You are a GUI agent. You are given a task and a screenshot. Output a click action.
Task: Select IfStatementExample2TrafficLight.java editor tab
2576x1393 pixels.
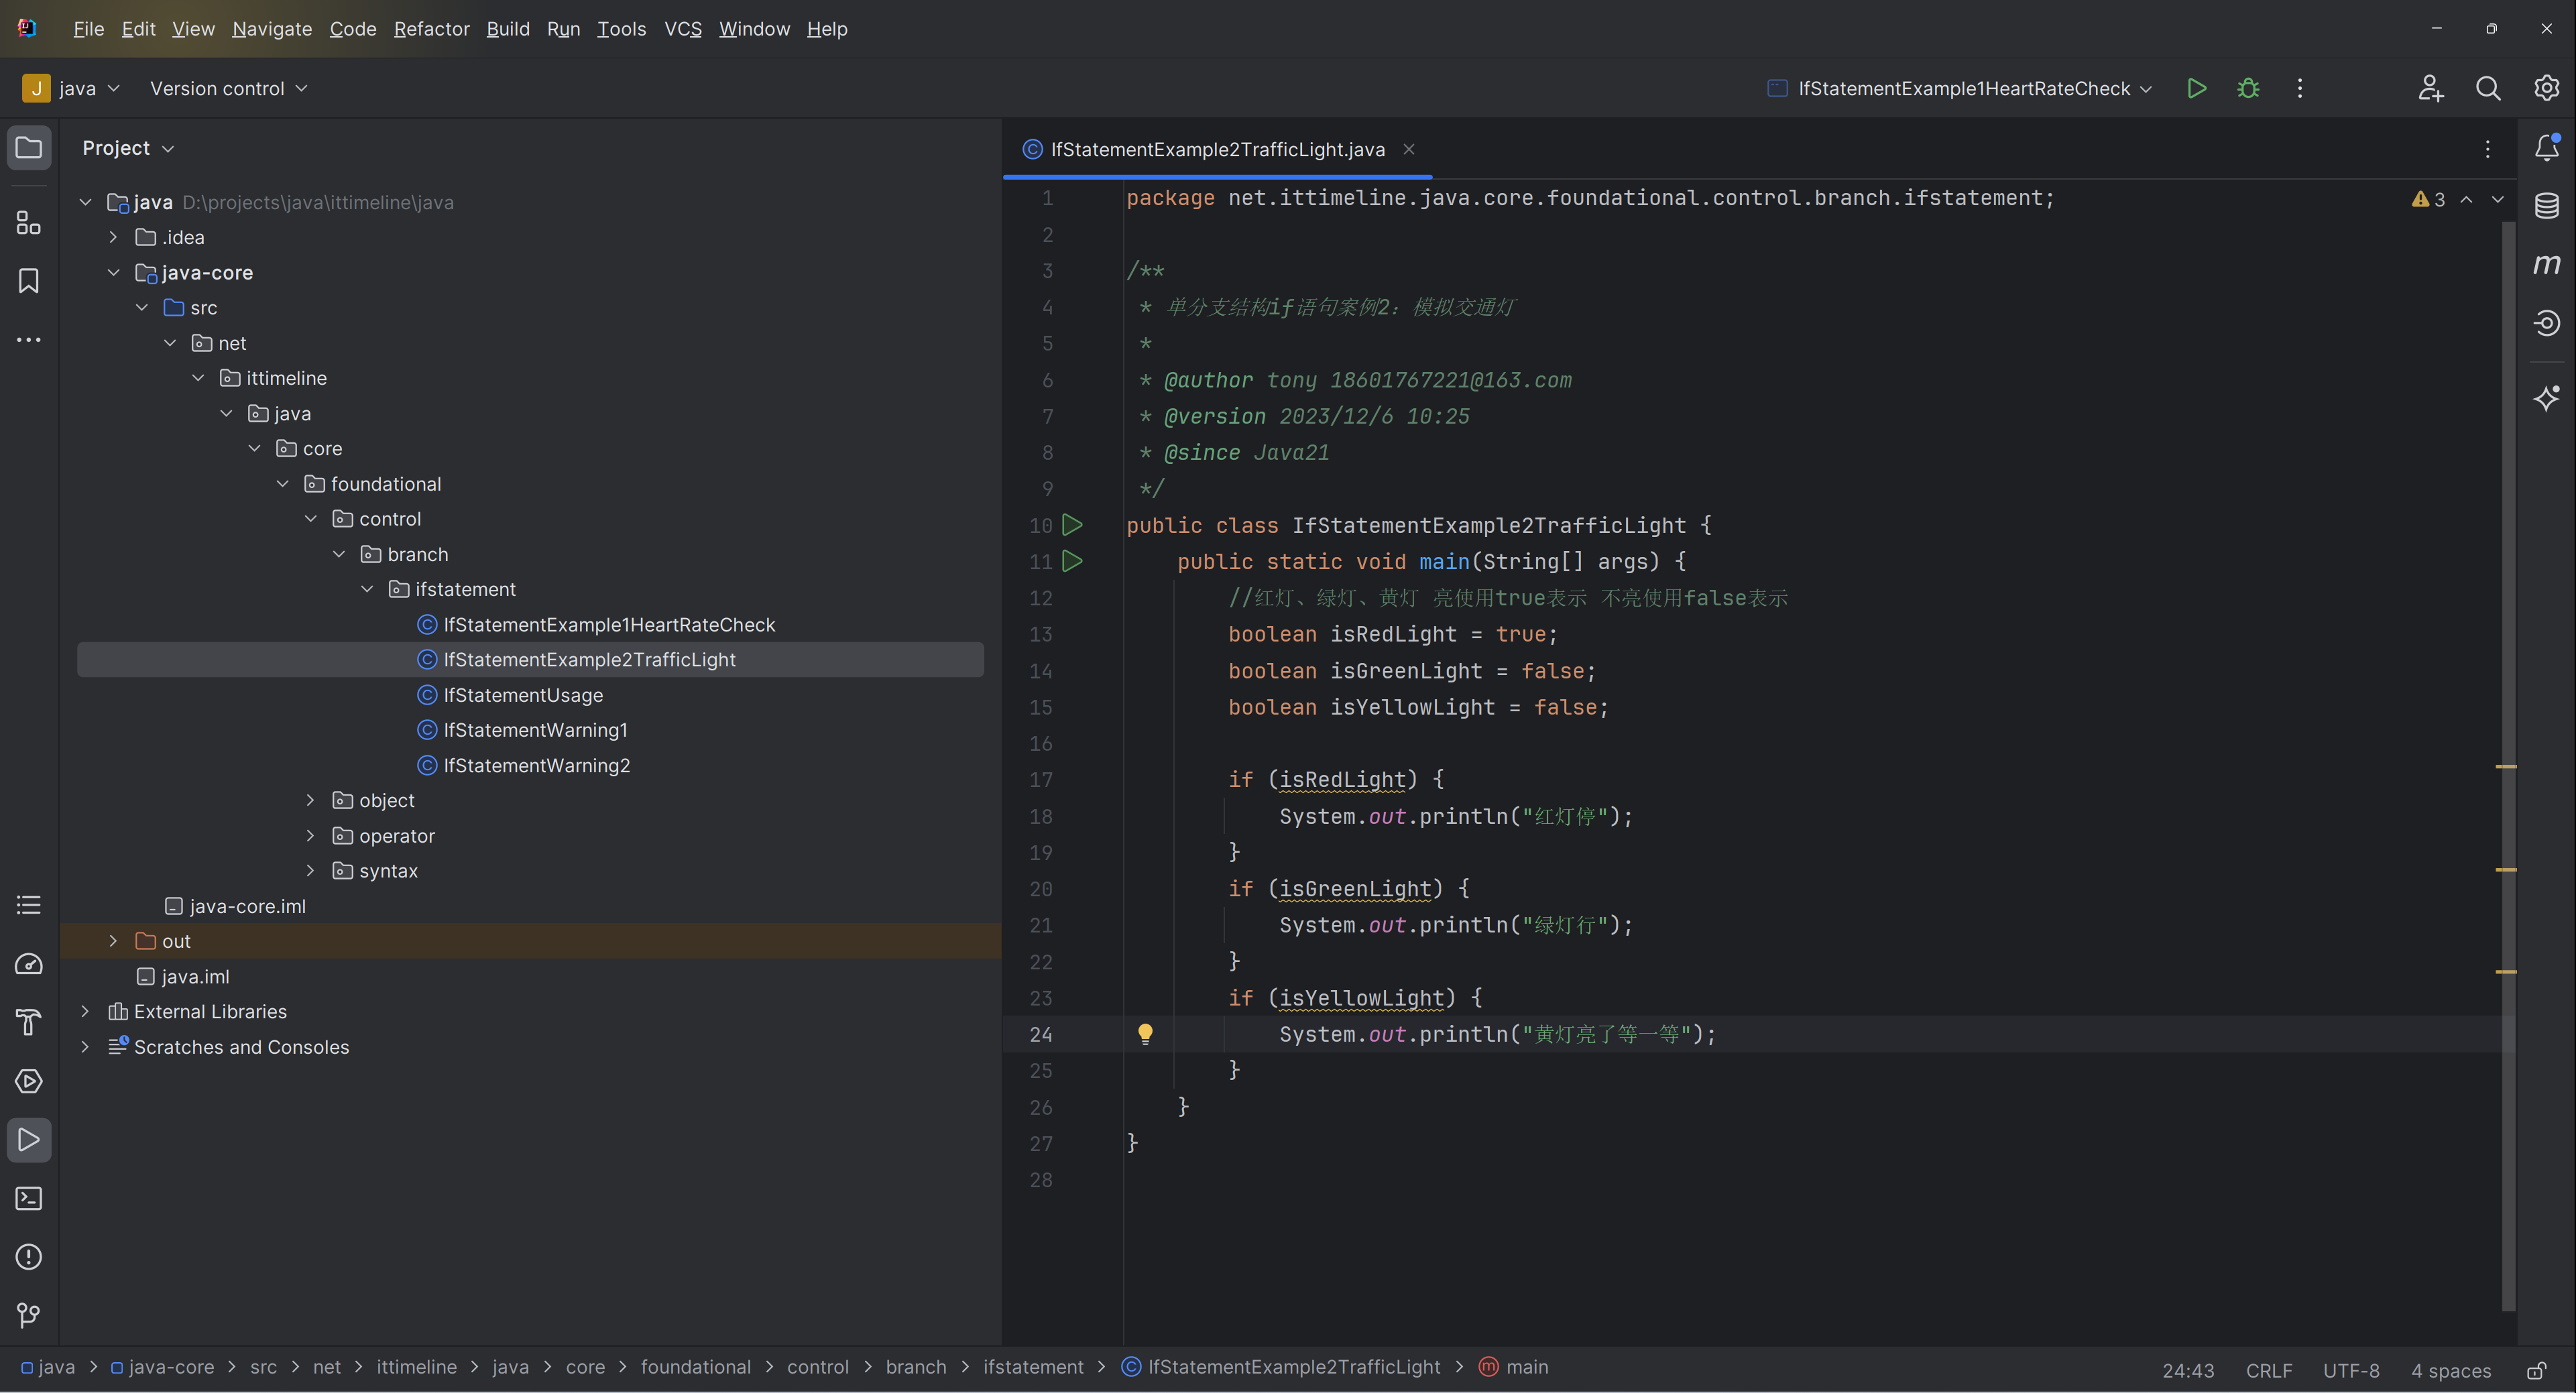(x=1217, y=149)
